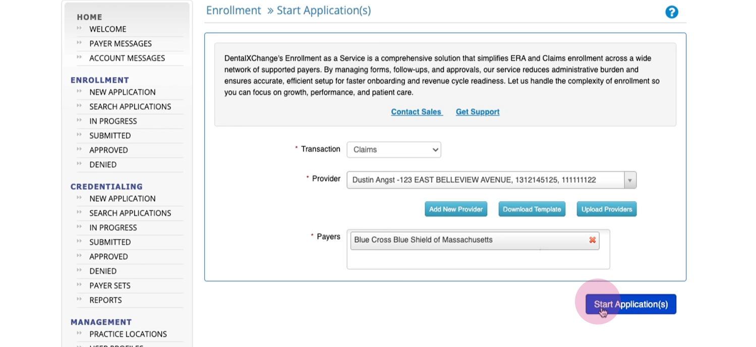Click the Download Template button
This screenshot has width=756, height=347.
click(x=532, y=209)
